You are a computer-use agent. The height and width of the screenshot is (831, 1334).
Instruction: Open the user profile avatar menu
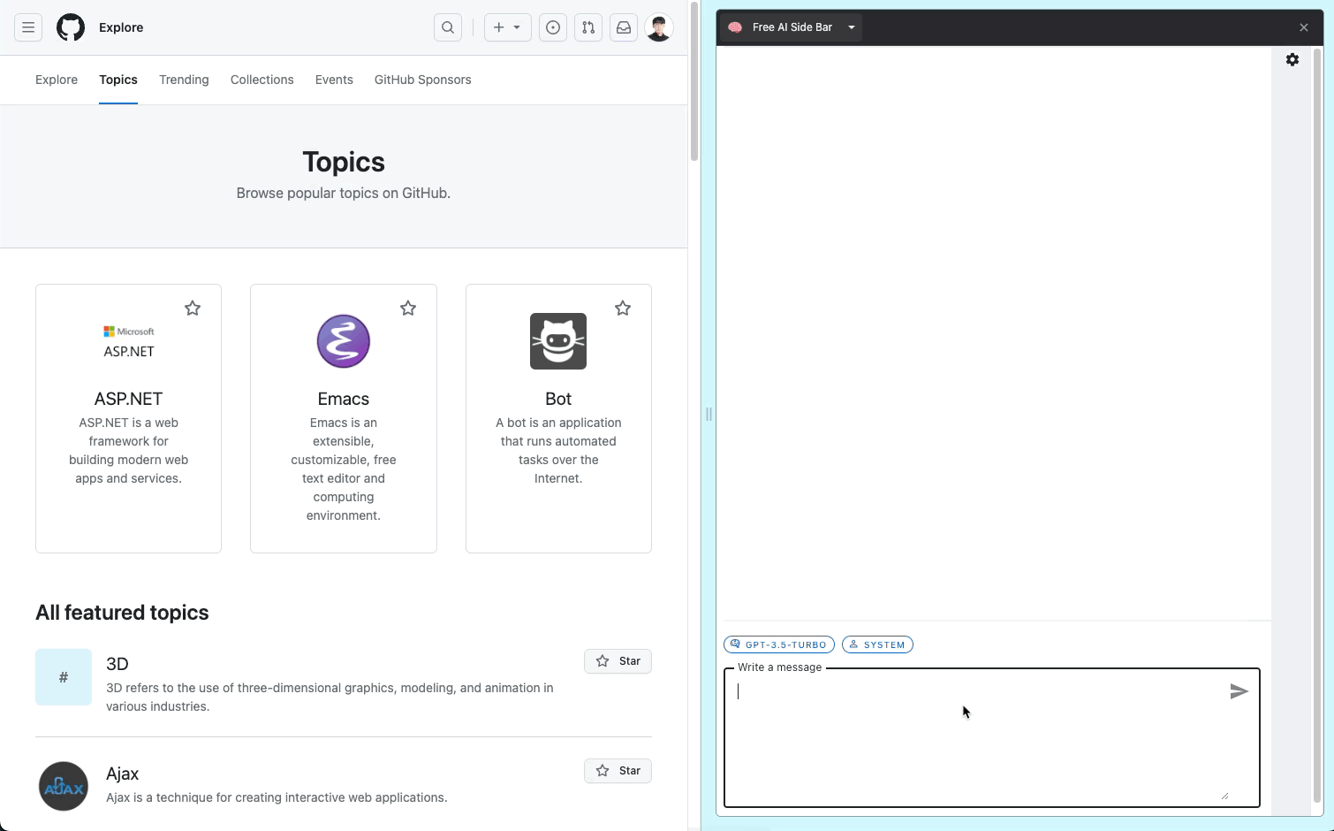pyautogui.click(x=659, y=27)
